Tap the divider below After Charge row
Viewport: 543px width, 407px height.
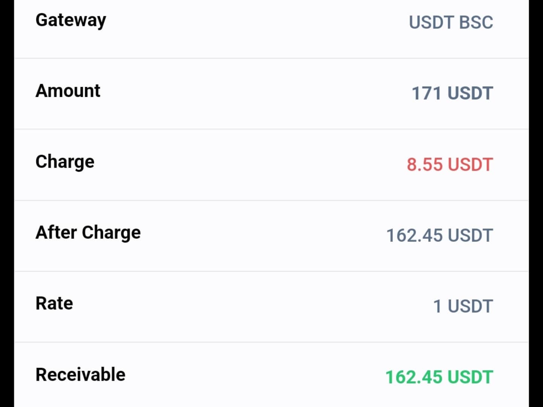271,271
